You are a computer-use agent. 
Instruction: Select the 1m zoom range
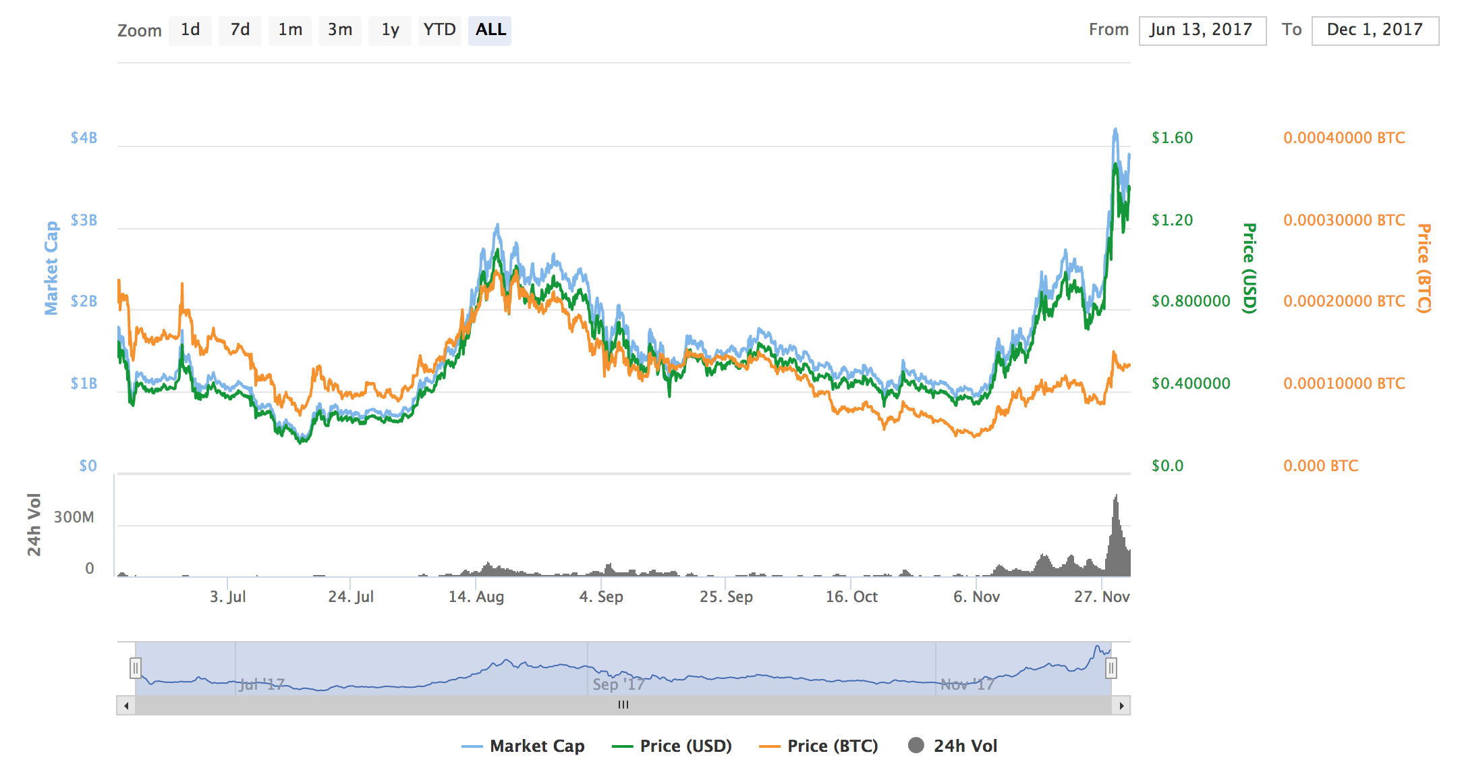pos(290,30)
